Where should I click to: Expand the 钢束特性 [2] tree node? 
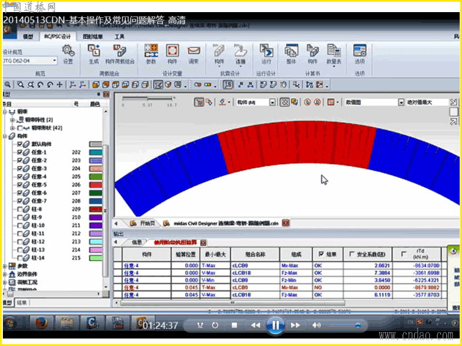pyautogui.click(x=12, y=120)
